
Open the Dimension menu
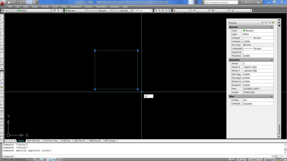(x=76, y=7)
